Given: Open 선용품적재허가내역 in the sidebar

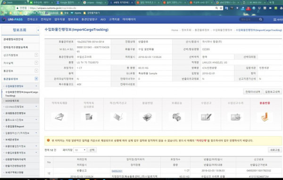Looking at the screenshot, I should tap(16, 159).
